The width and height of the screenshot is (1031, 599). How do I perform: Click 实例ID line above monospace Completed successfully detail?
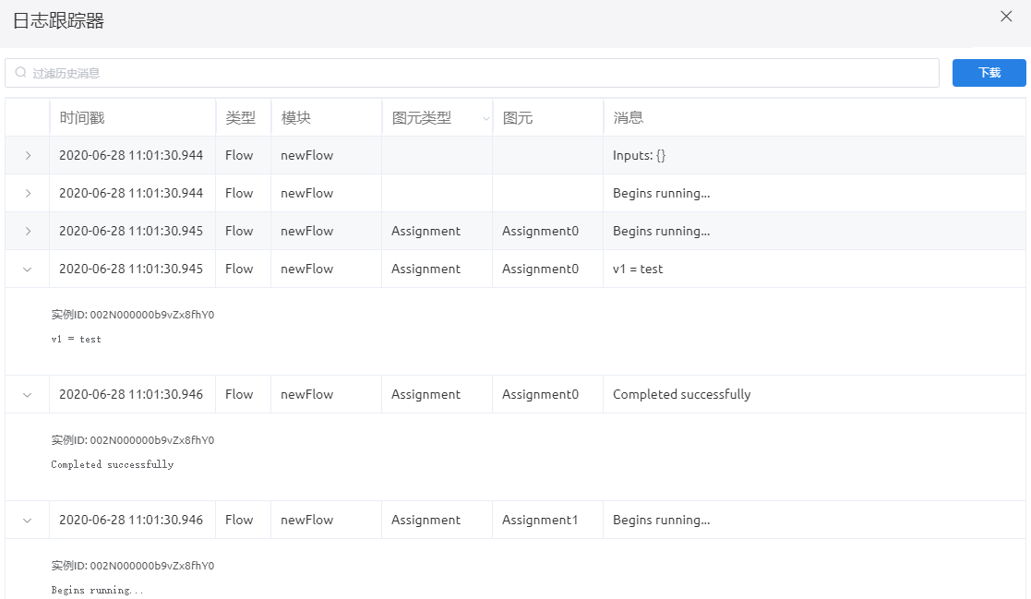tap(133, 440)
